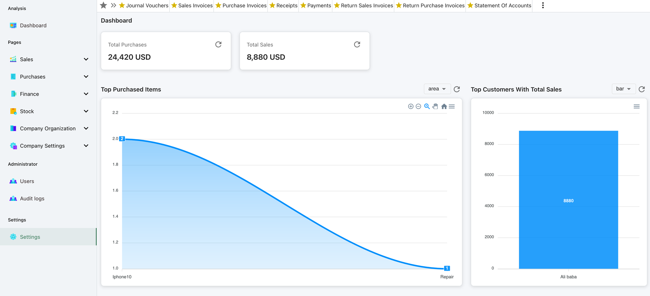The width and height of the screenshot is (650, 296).
Task: Activate the panning hand tool
Action: point(435,106)
